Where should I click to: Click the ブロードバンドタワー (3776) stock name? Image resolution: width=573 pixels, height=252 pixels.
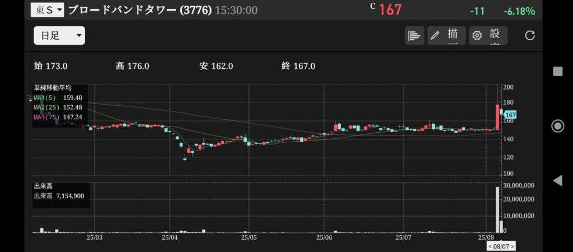140,10
